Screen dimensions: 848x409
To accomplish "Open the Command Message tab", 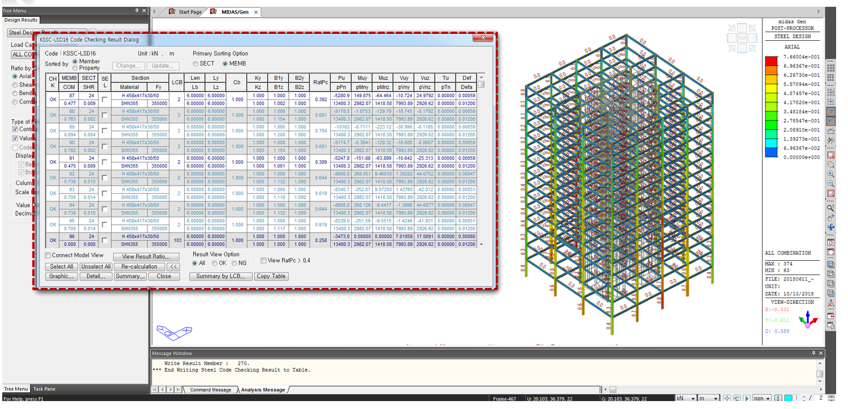I will (210, 390).
